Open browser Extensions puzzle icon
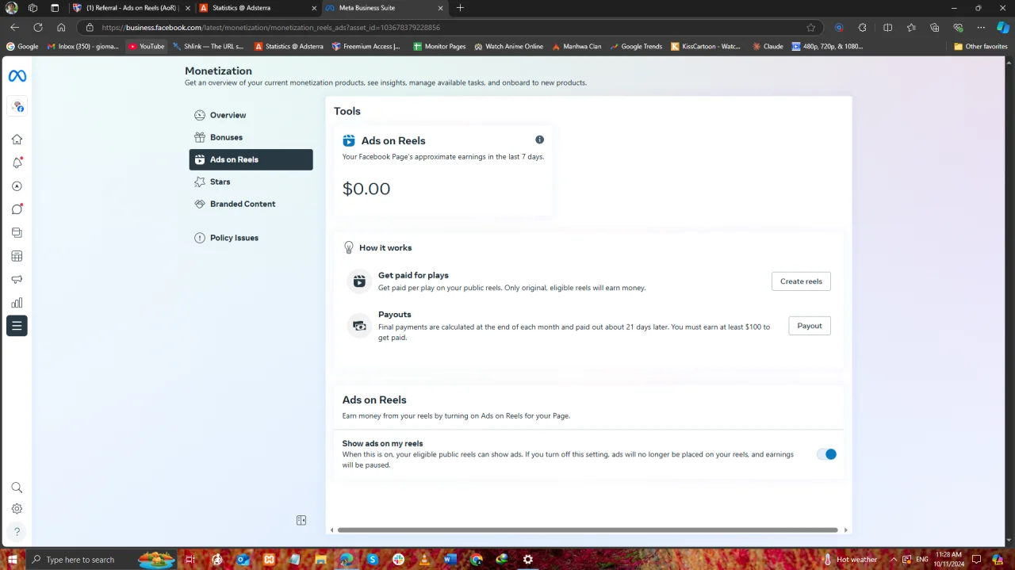 (x=863, y=27)
